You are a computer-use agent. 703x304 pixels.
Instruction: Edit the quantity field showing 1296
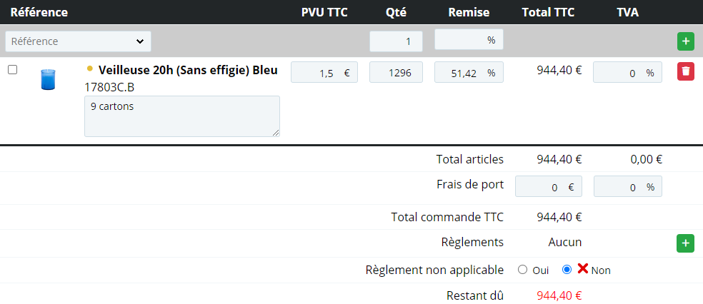(396, 72)
